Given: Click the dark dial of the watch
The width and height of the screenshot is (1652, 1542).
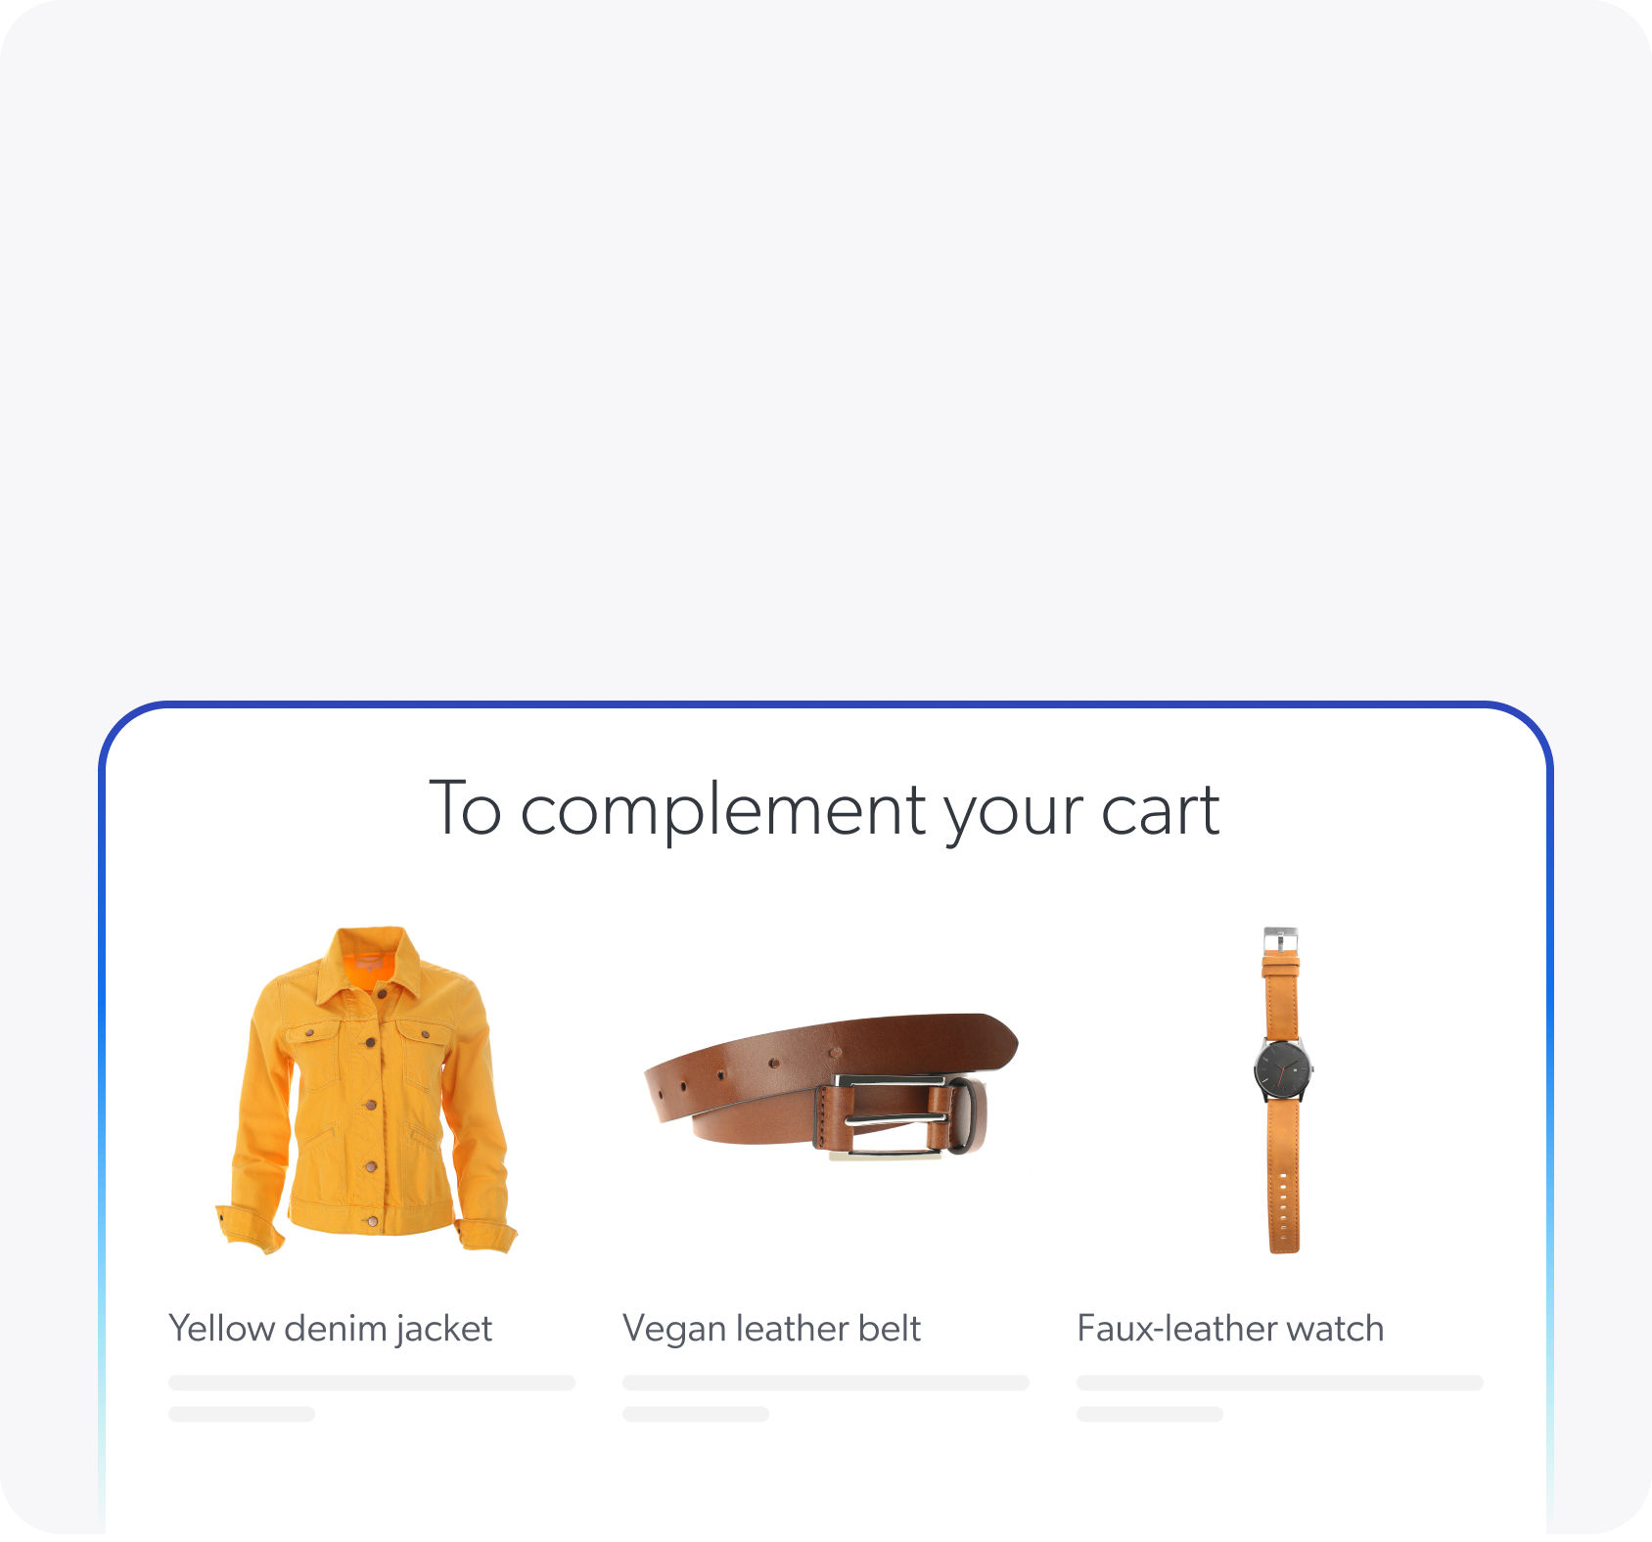Looking at the screenshot, I should pyautogui.click(x=1282, y=1070).
